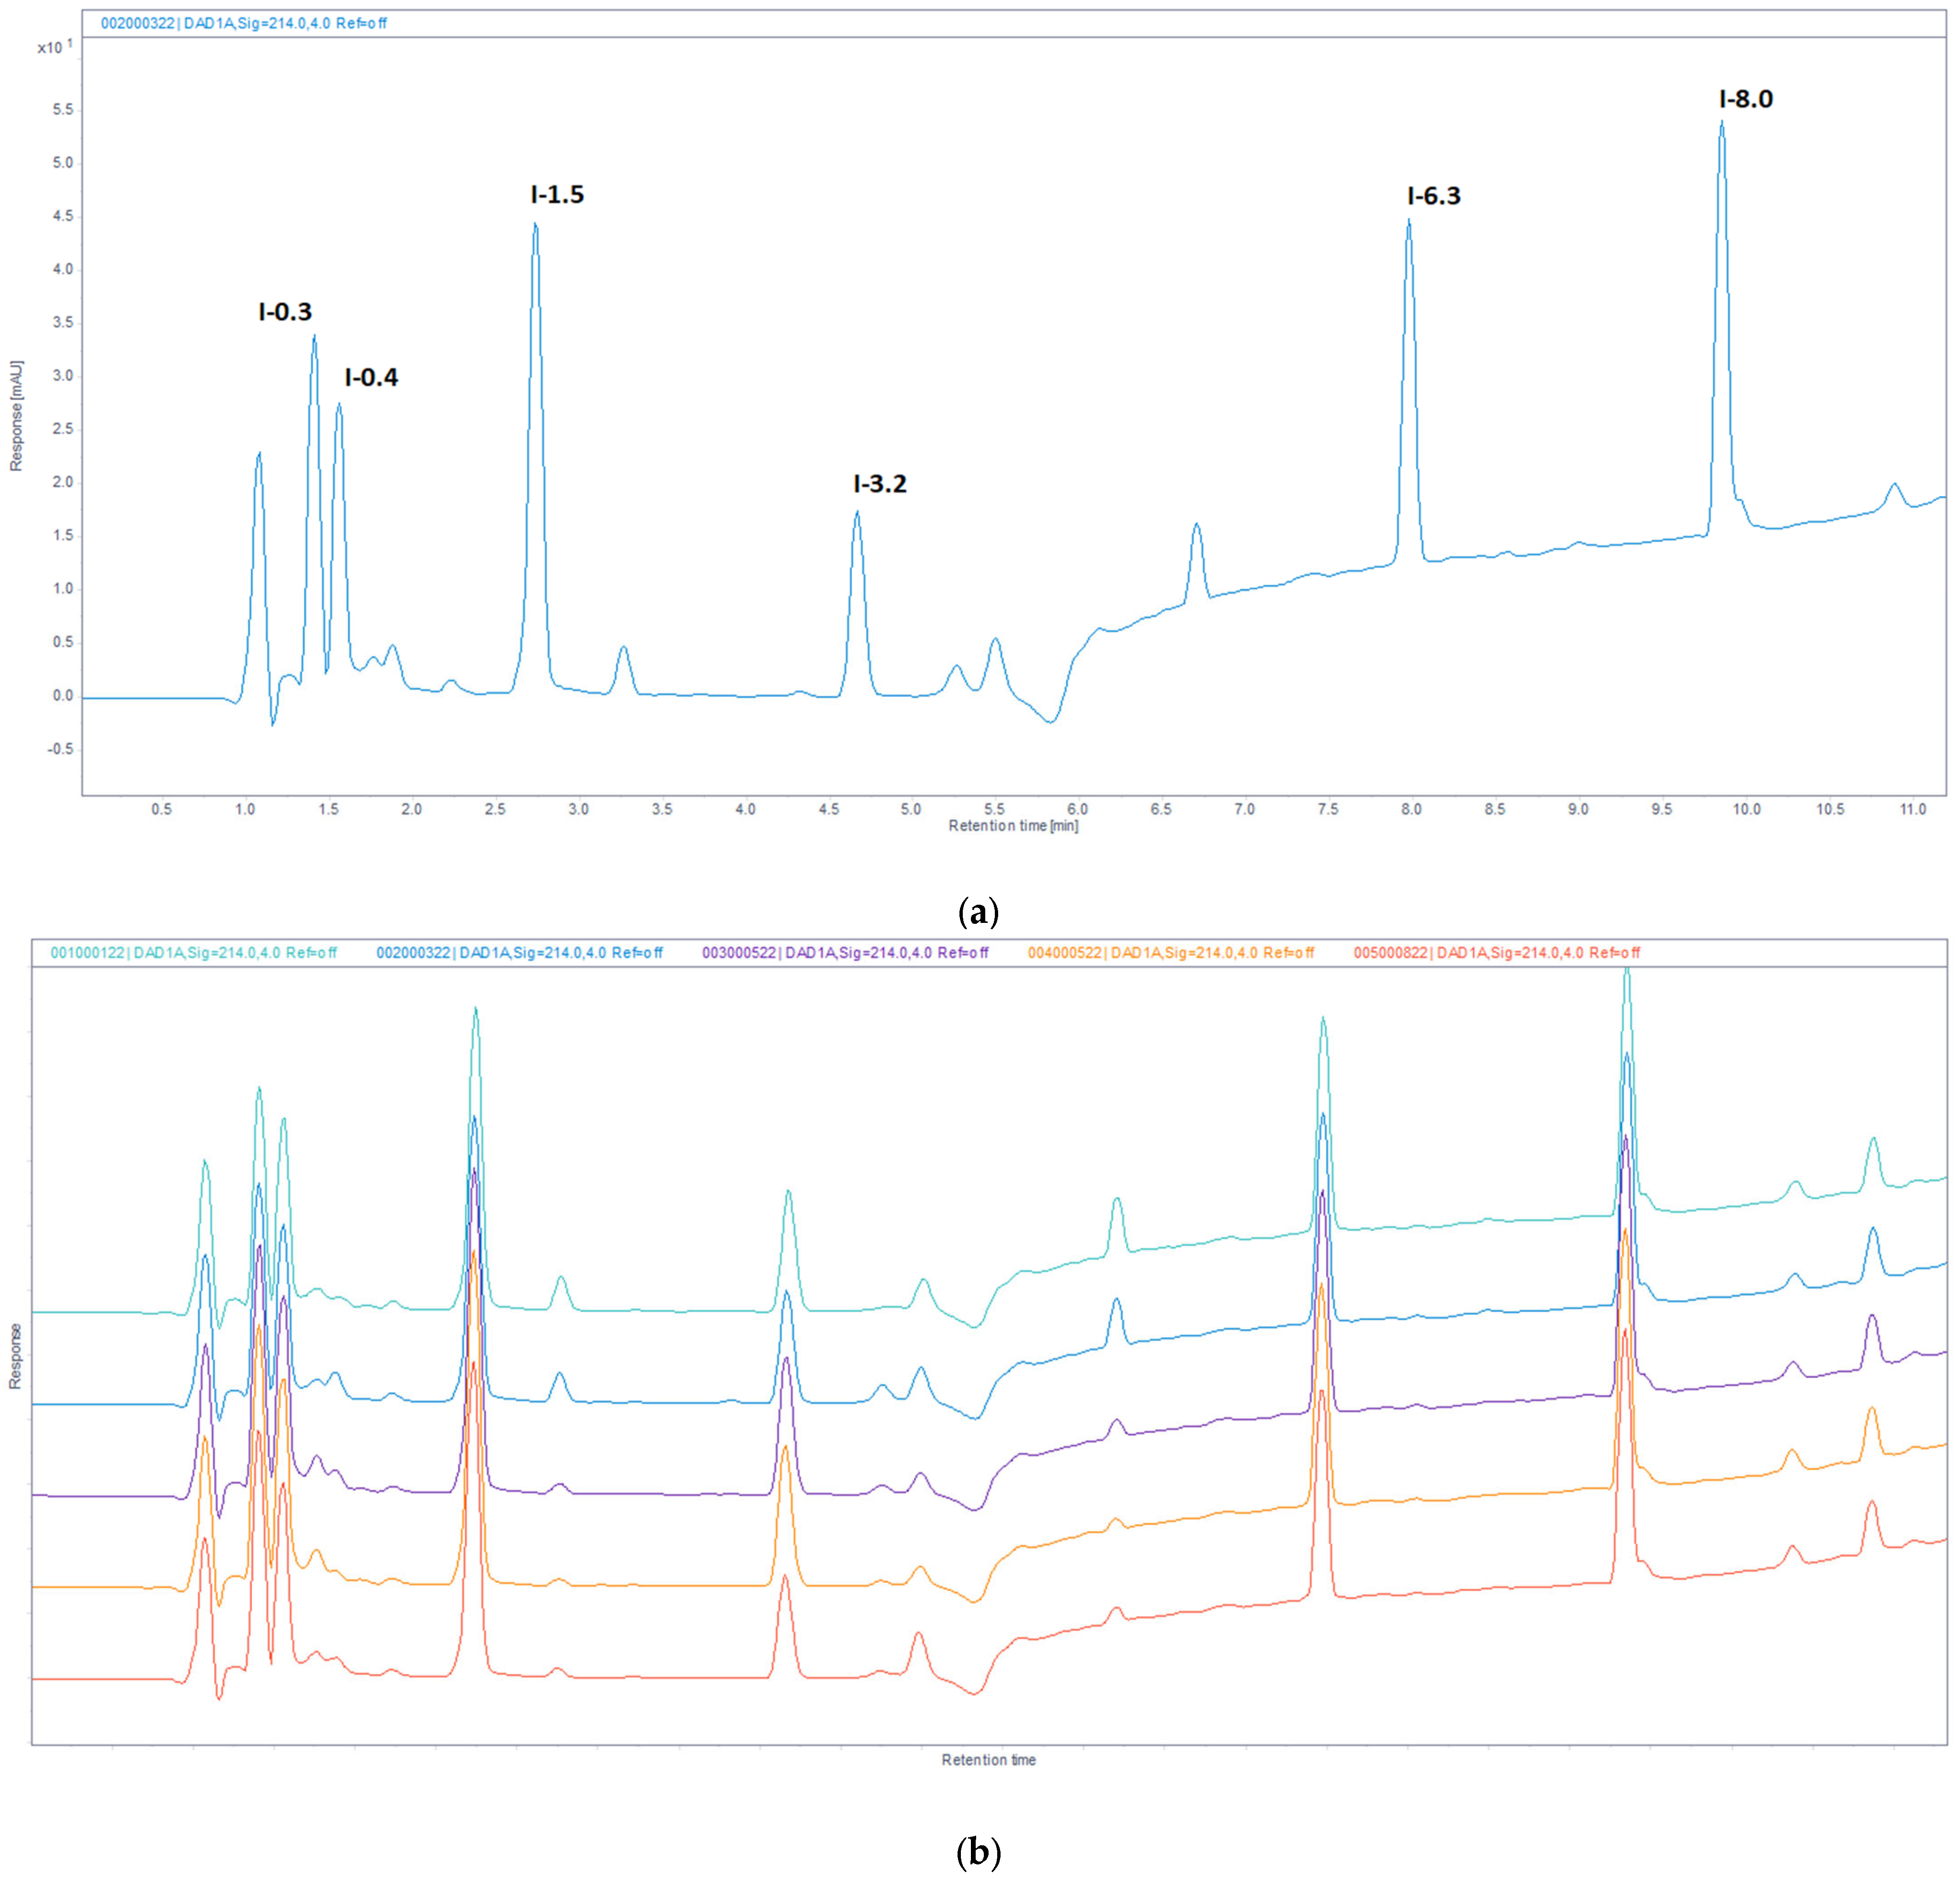Click the I-0.4 peak label
1960x1884 pixels.
point(371,378)
